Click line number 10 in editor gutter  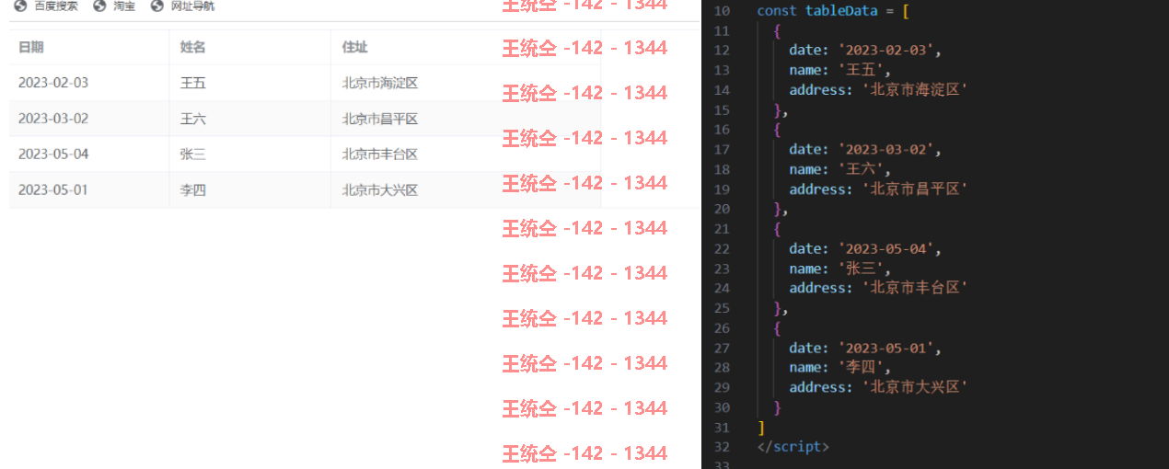tap(722, 11)
